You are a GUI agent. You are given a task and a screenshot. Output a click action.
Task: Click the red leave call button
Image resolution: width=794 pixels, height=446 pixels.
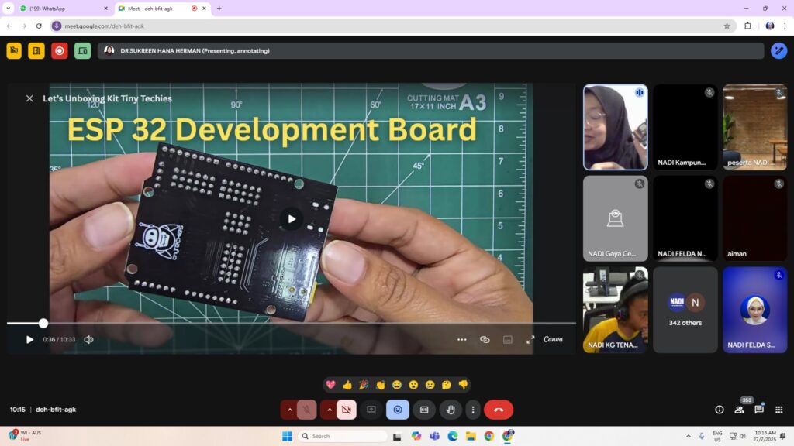click(499, 410)
